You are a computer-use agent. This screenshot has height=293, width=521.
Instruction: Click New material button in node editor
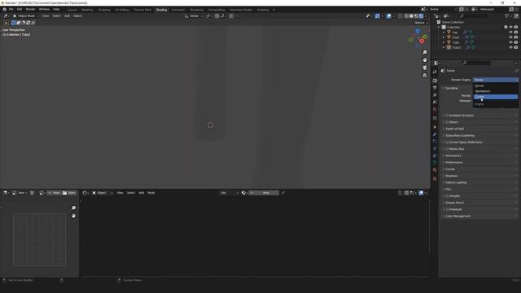(x=264, y=193)
